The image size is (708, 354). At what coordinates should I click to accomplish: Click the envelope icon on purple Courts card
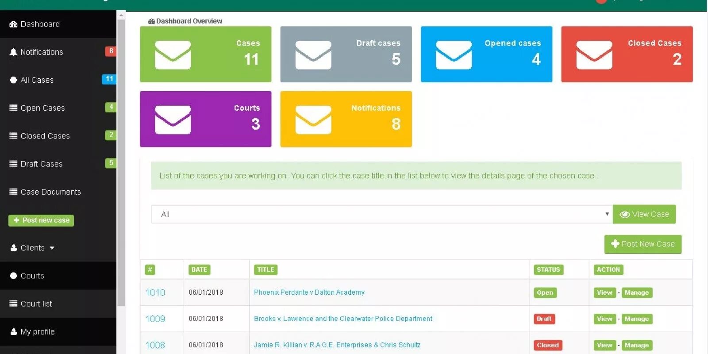(173, 120)
